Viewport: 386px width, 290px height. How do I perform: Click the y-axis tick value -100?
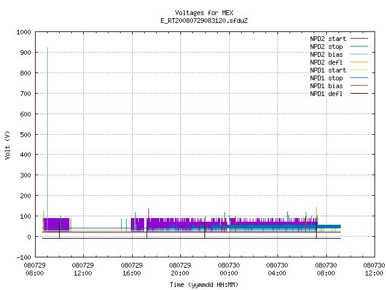24,257
